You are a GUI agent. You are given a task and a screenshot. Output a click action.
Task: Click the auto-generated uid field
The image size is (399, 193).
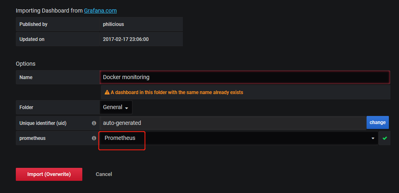pyautogui.click(x=233, y=122)
